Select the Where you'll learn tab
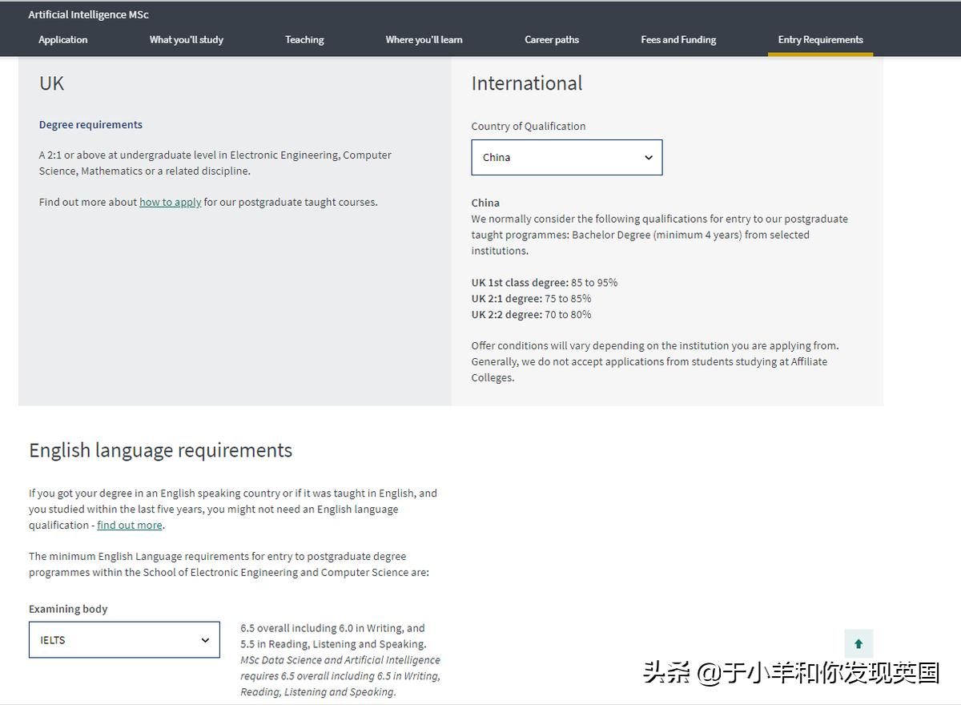This screenshot has height=705, width=961. coord(424,39)
